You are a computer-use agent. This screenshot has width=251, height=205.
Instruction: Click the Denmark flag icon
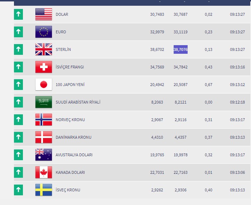(44, 137)
